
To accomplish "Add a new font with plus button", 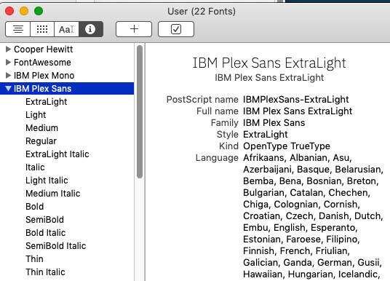I will pos(134,29).
